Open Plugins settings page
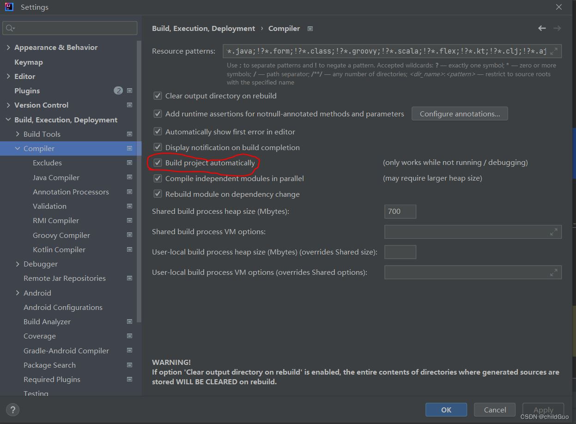The image size is (576, 424). [x=27, y=91]
